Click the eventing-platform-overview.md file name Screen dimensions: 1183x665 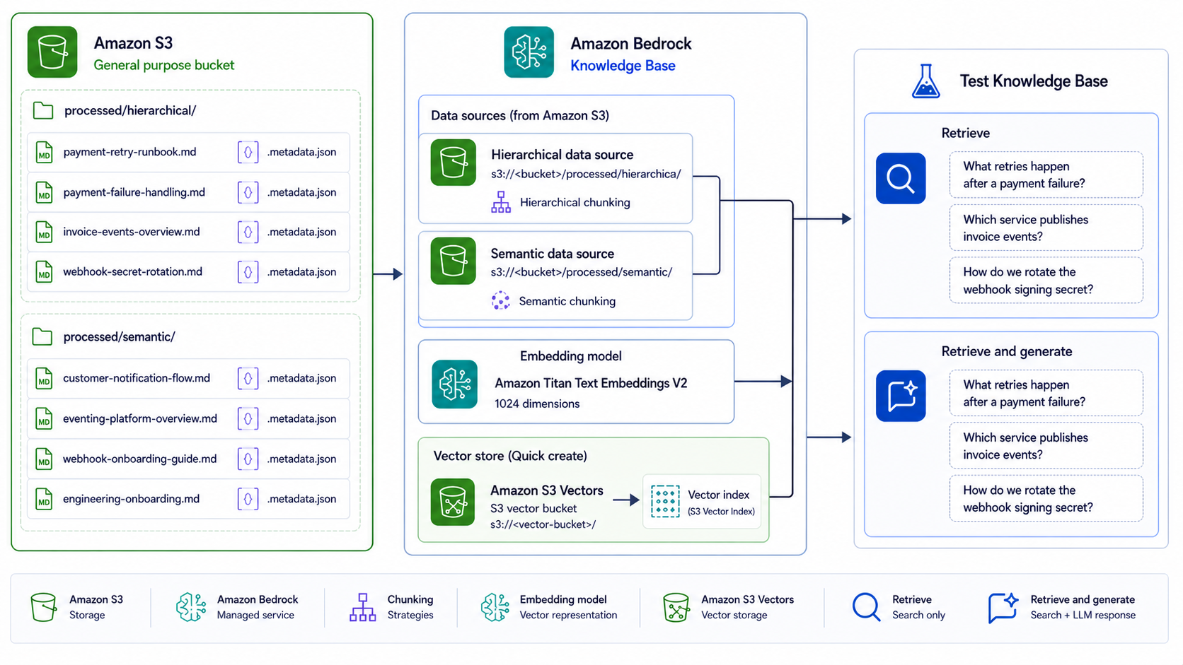coord(140,418)
